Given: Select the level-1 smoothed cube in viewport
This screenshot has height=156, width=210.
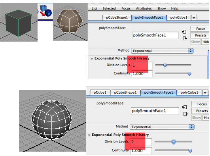Looking at the screenshot, I should coord(69,21).
